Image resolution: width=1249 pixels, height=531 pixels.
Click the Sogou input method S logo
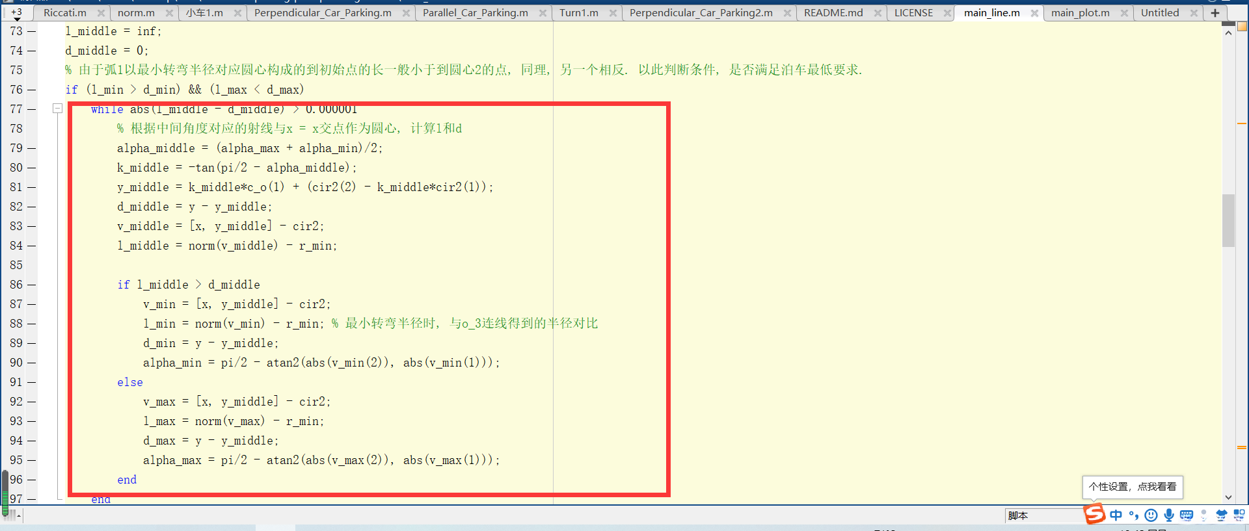tap(1094, 514)
